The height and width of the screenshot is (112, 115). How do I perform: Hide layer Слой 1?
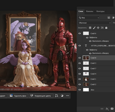[x=80, y=79]
